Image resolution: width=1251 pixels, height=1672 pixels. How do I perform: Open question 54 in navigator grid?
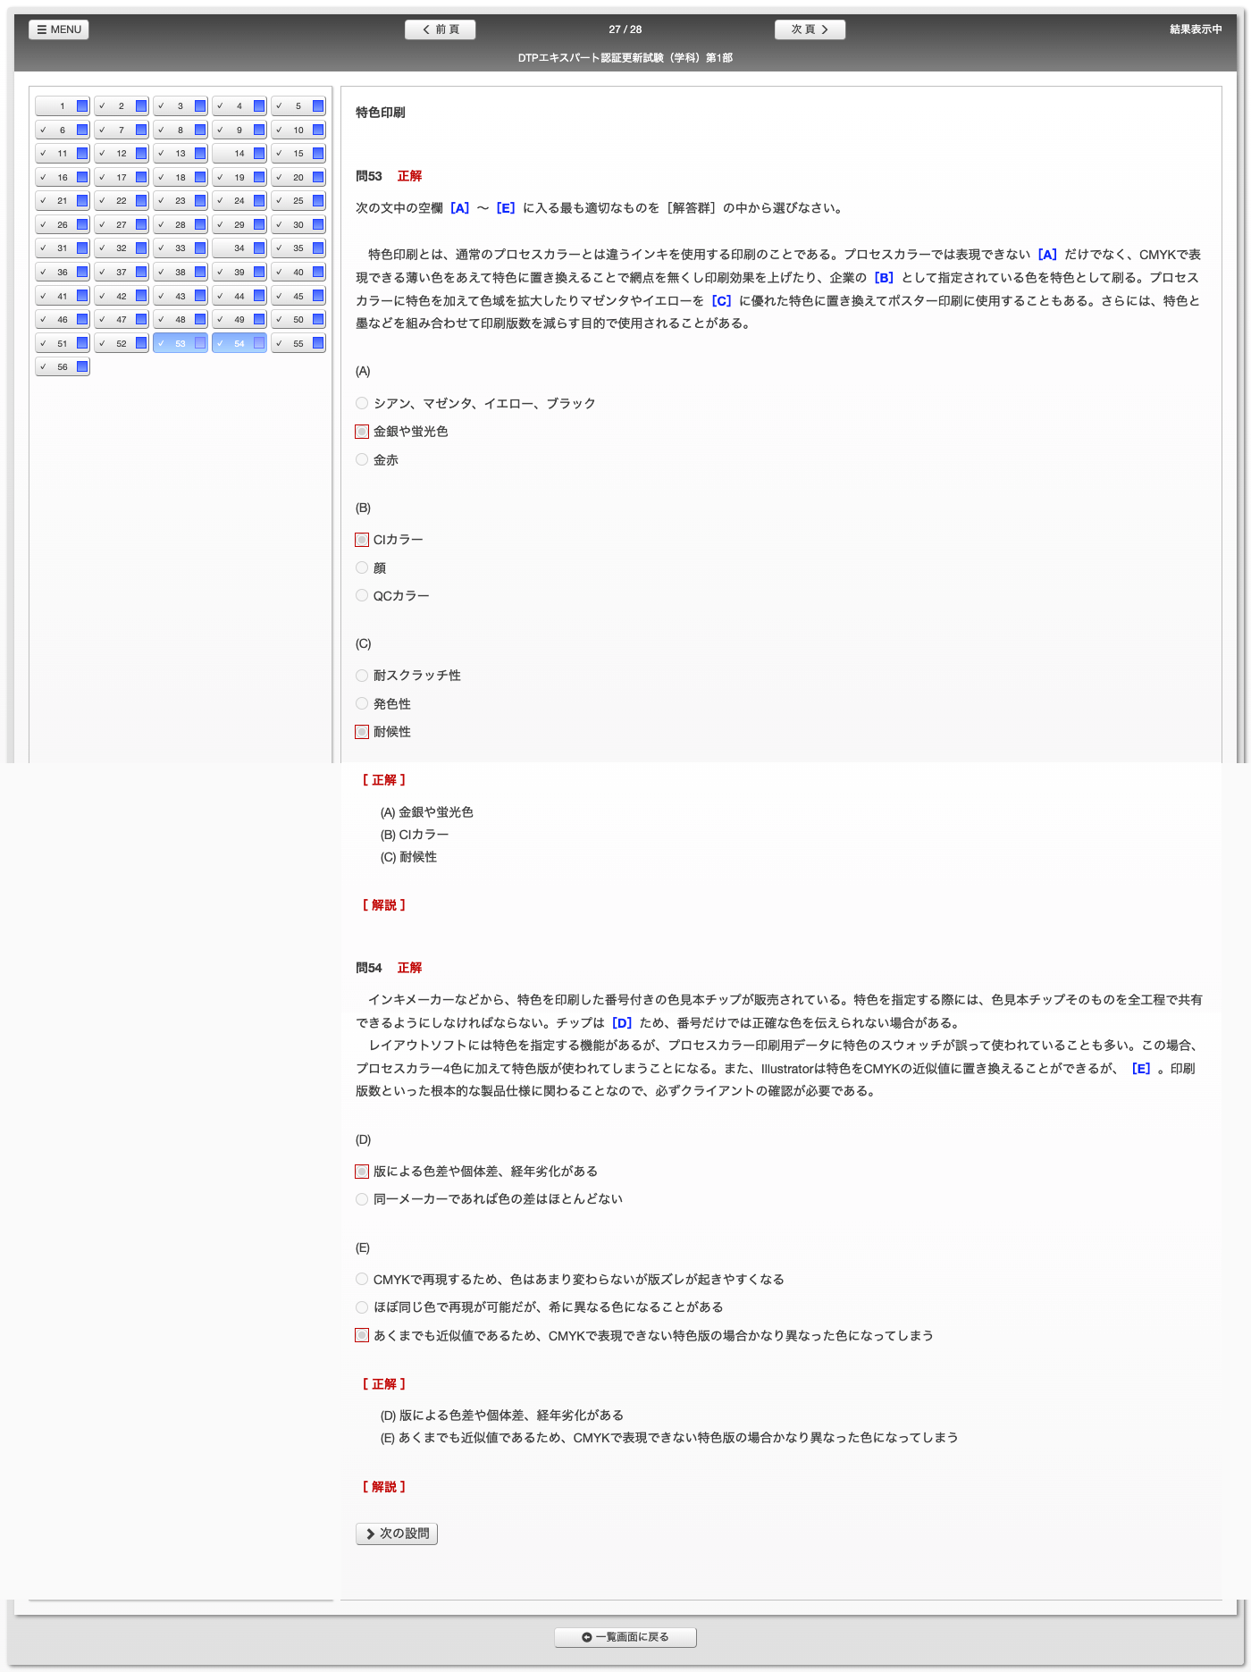(x=239, y=343)
